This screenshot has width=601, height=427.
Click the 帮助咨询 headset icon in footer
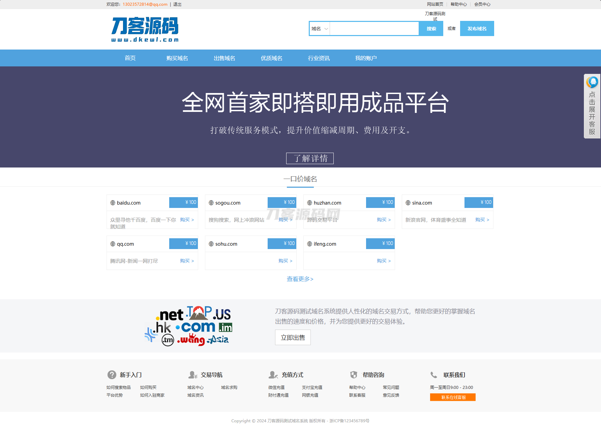pyautogui.click(x=354, y=375)
